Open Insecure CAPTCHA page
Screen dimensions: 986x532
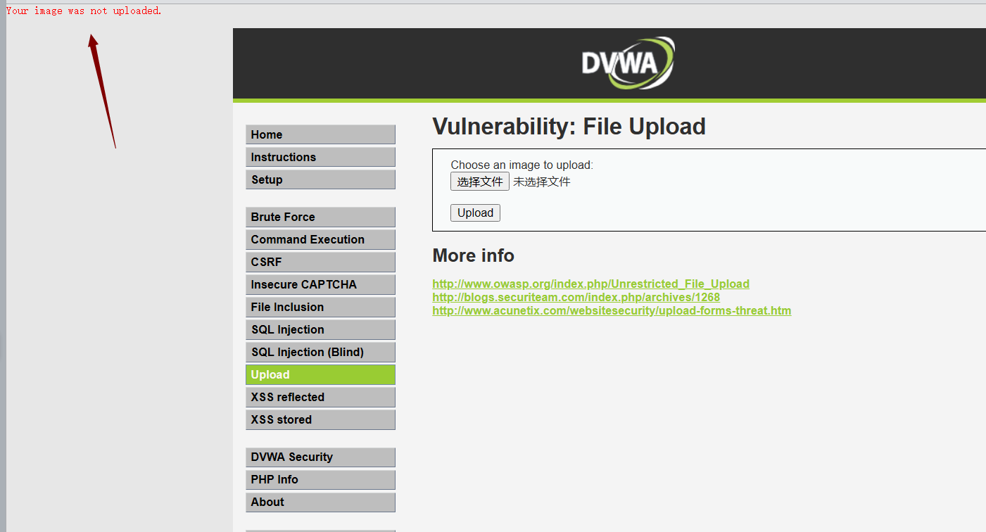click(x=320, y=284)
